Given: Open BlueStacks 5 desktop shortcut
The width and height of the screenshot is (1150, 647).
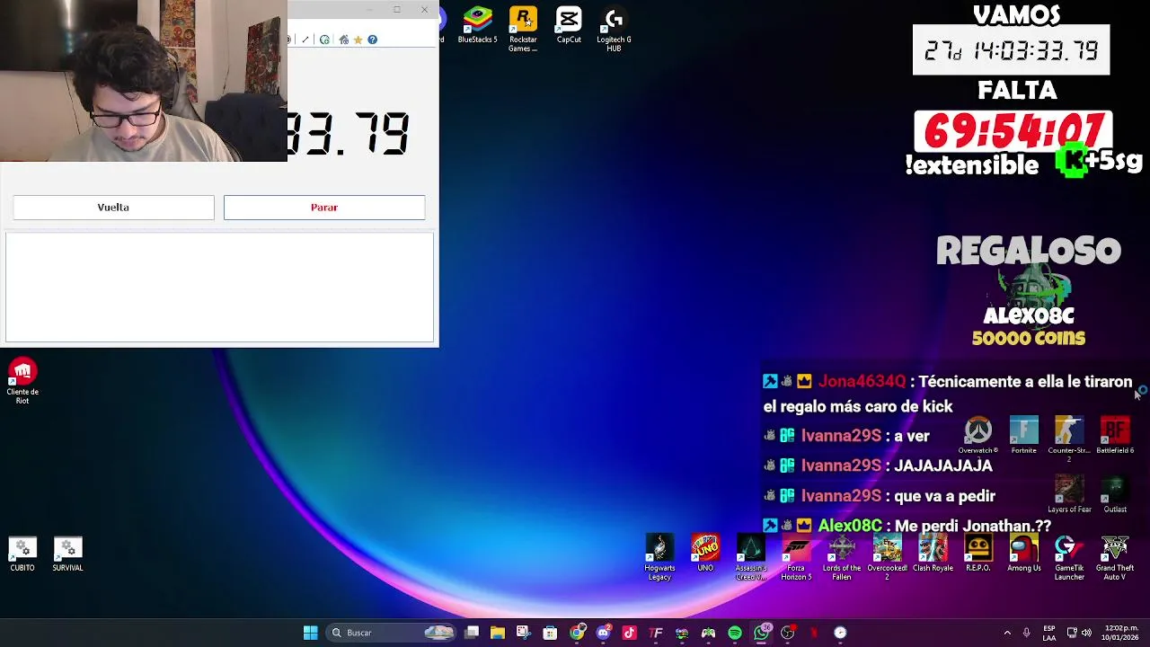Looking at the screenshot, I should pyautogui.click(x=477, y=26).
